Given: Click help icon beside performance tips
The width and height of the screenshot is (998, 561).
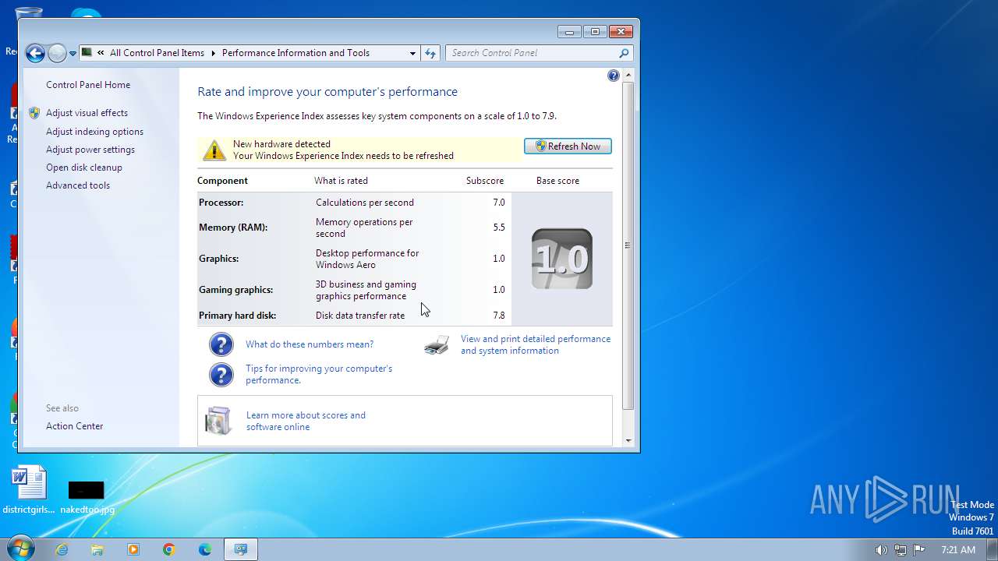Looking at the screenshot, I should (x=221, y=375).
